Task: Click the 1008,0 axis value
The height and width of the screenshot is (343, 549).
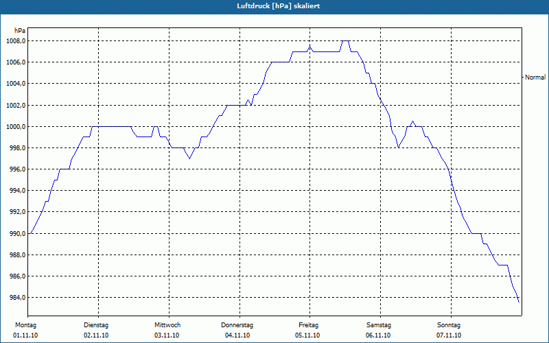Action: tap(16, 41)
